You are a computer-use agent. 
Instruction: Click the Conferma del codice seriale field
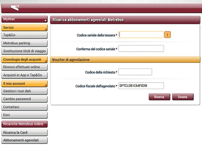tap(141, 48)
